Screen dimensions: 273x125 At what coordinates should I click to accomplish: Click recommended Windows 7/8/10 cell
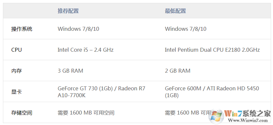click(78, 29)
